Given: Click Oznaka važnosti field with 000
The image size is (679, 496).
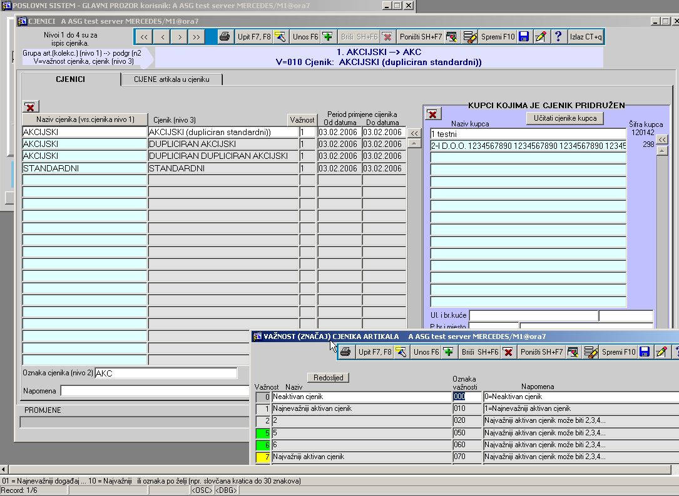Looking at the screenshot, I should [467, 397].
